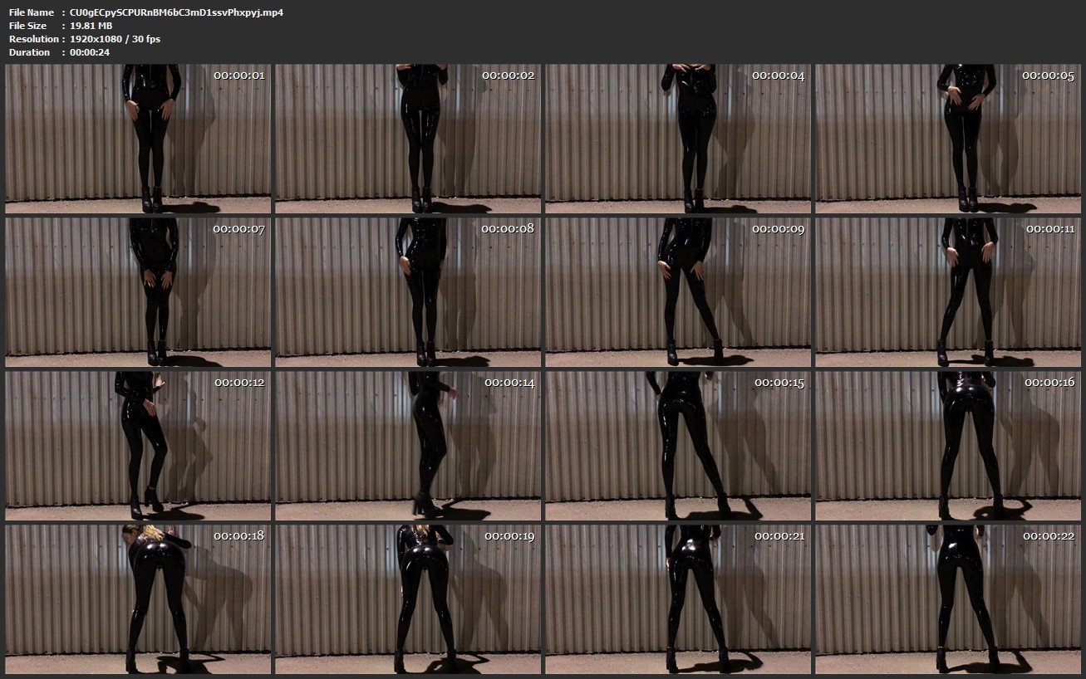Select the thumbnail at 00:00:21
Screen dimensions: 1086x679
[678, 599]
